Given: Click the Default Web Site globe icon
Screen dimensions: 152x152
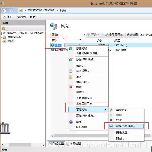Looking at the screenshot, I should pyautogui.click(x=53, y=50).
